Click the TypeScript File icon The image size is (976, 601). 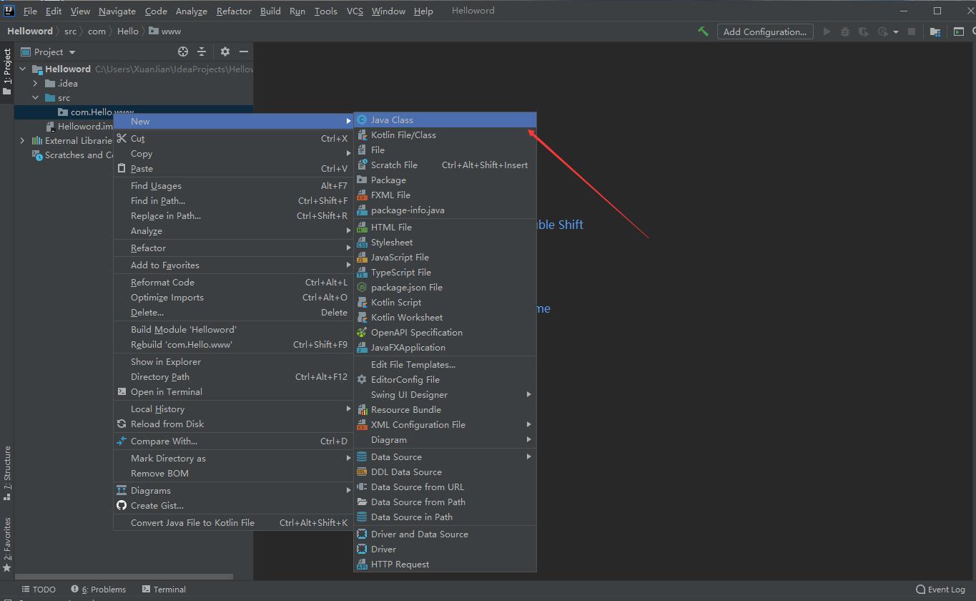click(362, 273)
